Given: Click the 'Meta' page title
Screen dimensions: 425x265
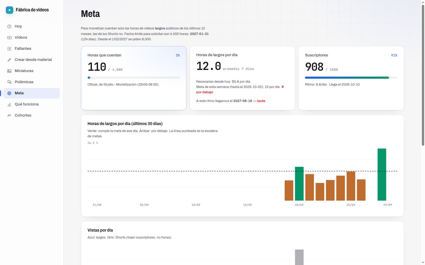Looking at the screenshot, I should [90, 14].
